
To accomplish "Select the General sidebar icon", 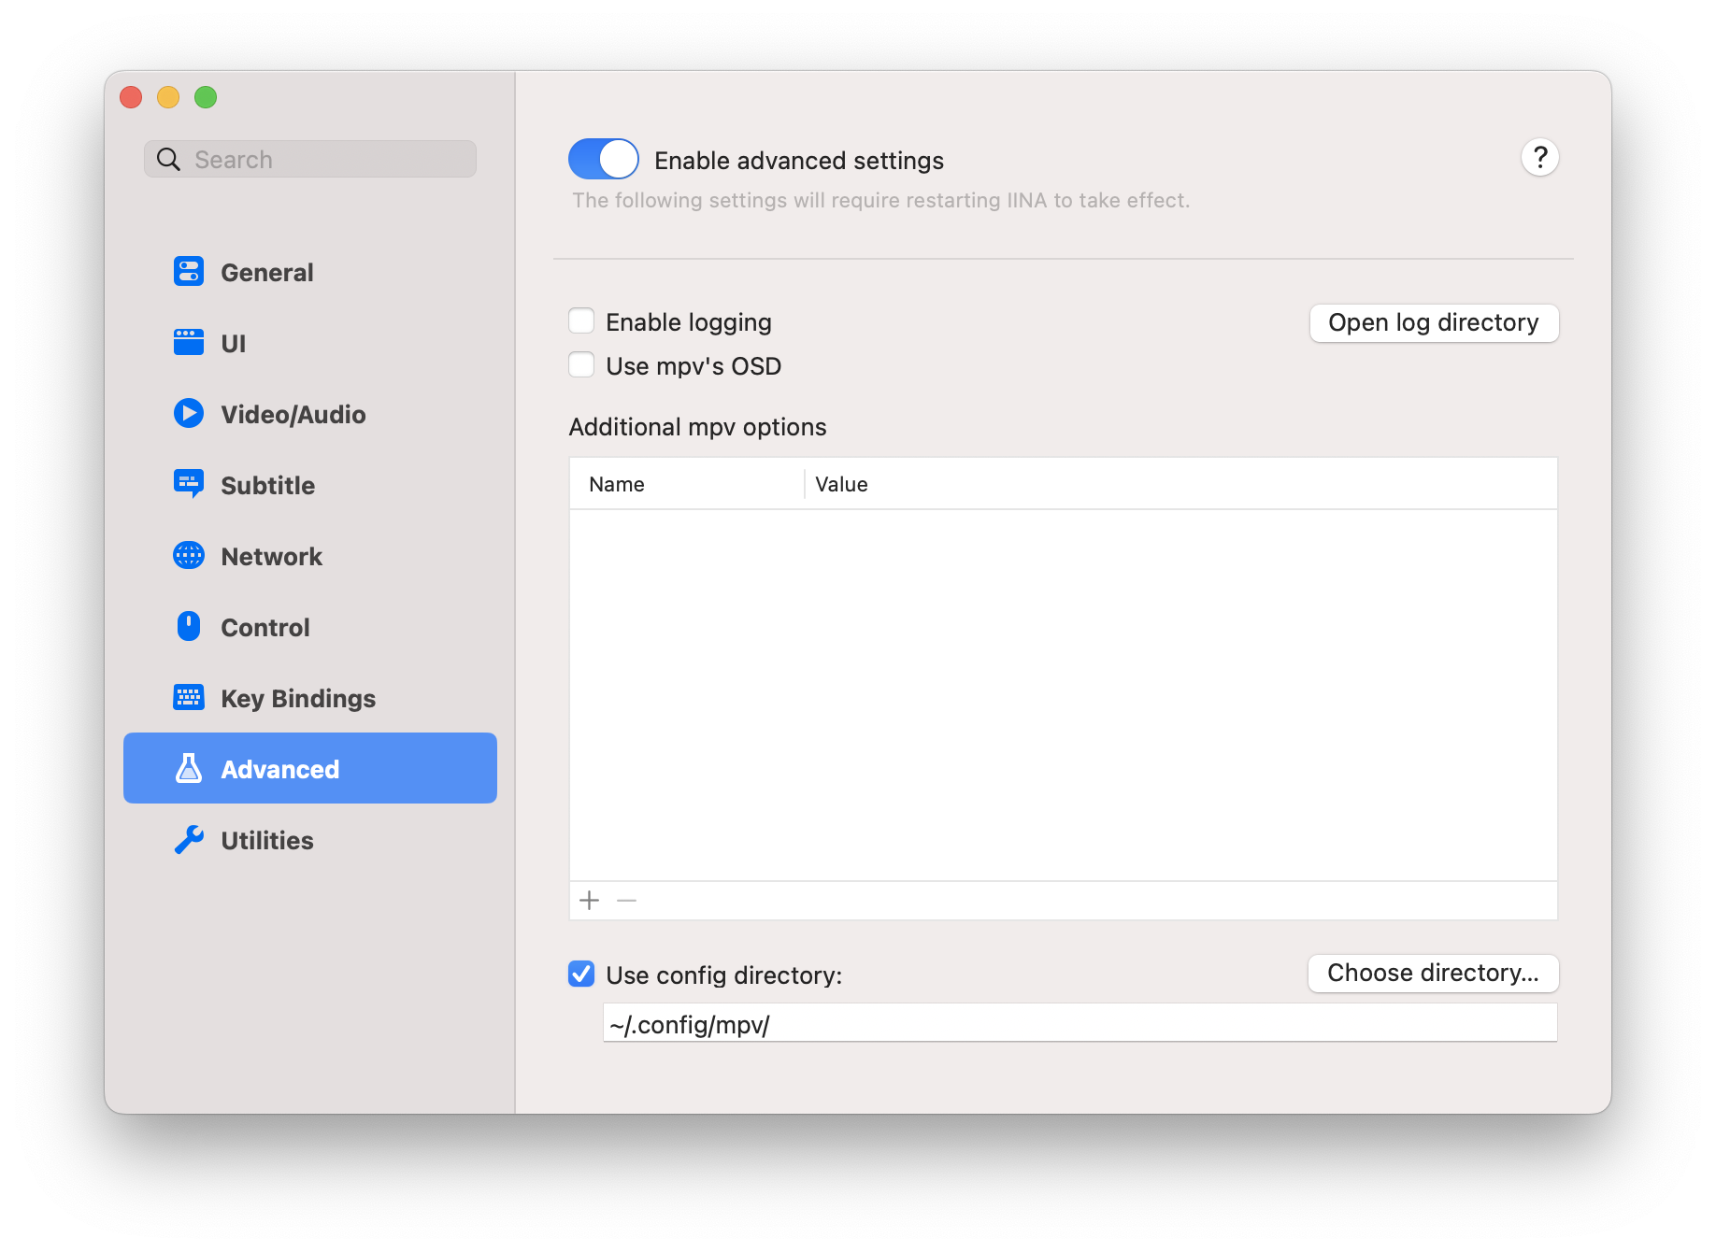I will coord(188,271).
